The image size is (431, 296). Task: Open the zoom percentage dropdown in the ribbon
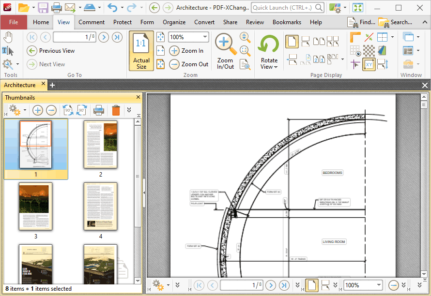[203, 37]
